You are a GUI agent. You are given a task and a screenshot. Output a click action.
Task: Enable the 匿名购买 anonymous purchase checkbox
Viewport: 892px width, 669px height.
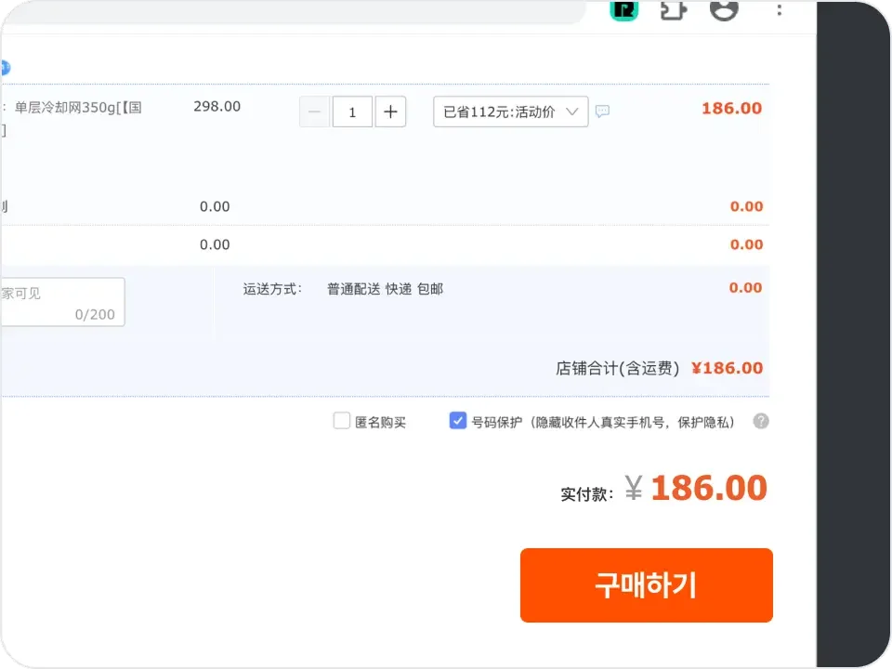pyautogui.click(x=342, y=421)
